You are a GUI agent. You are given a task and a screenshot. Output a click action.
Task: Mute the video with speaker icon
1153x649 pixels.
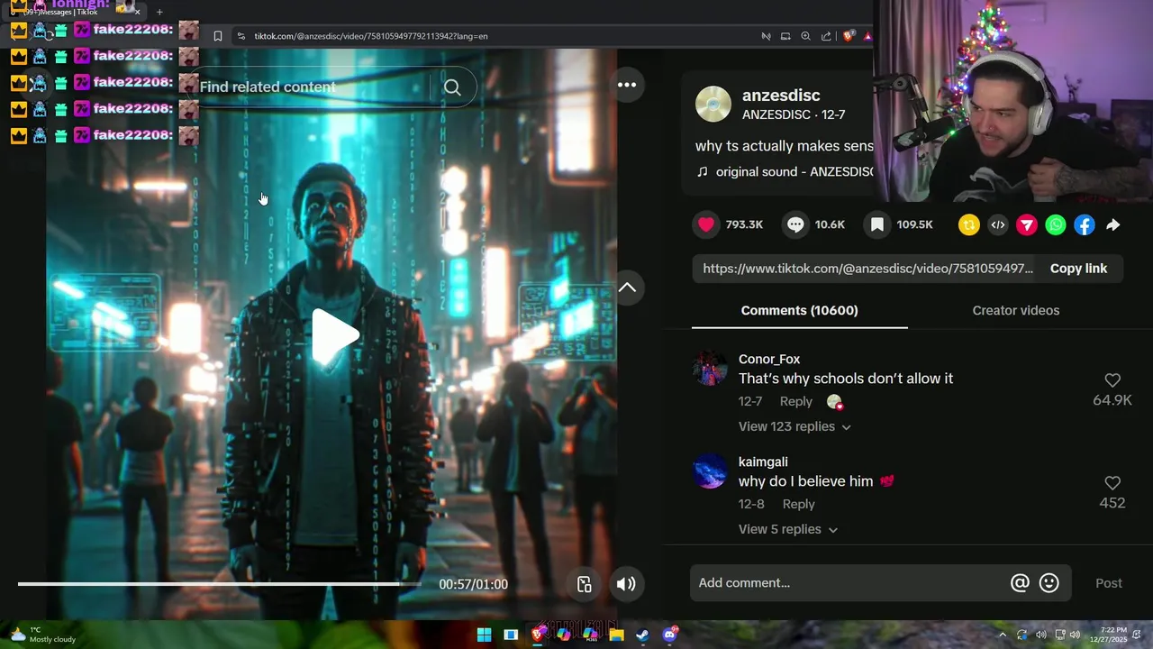coord(625,584)
